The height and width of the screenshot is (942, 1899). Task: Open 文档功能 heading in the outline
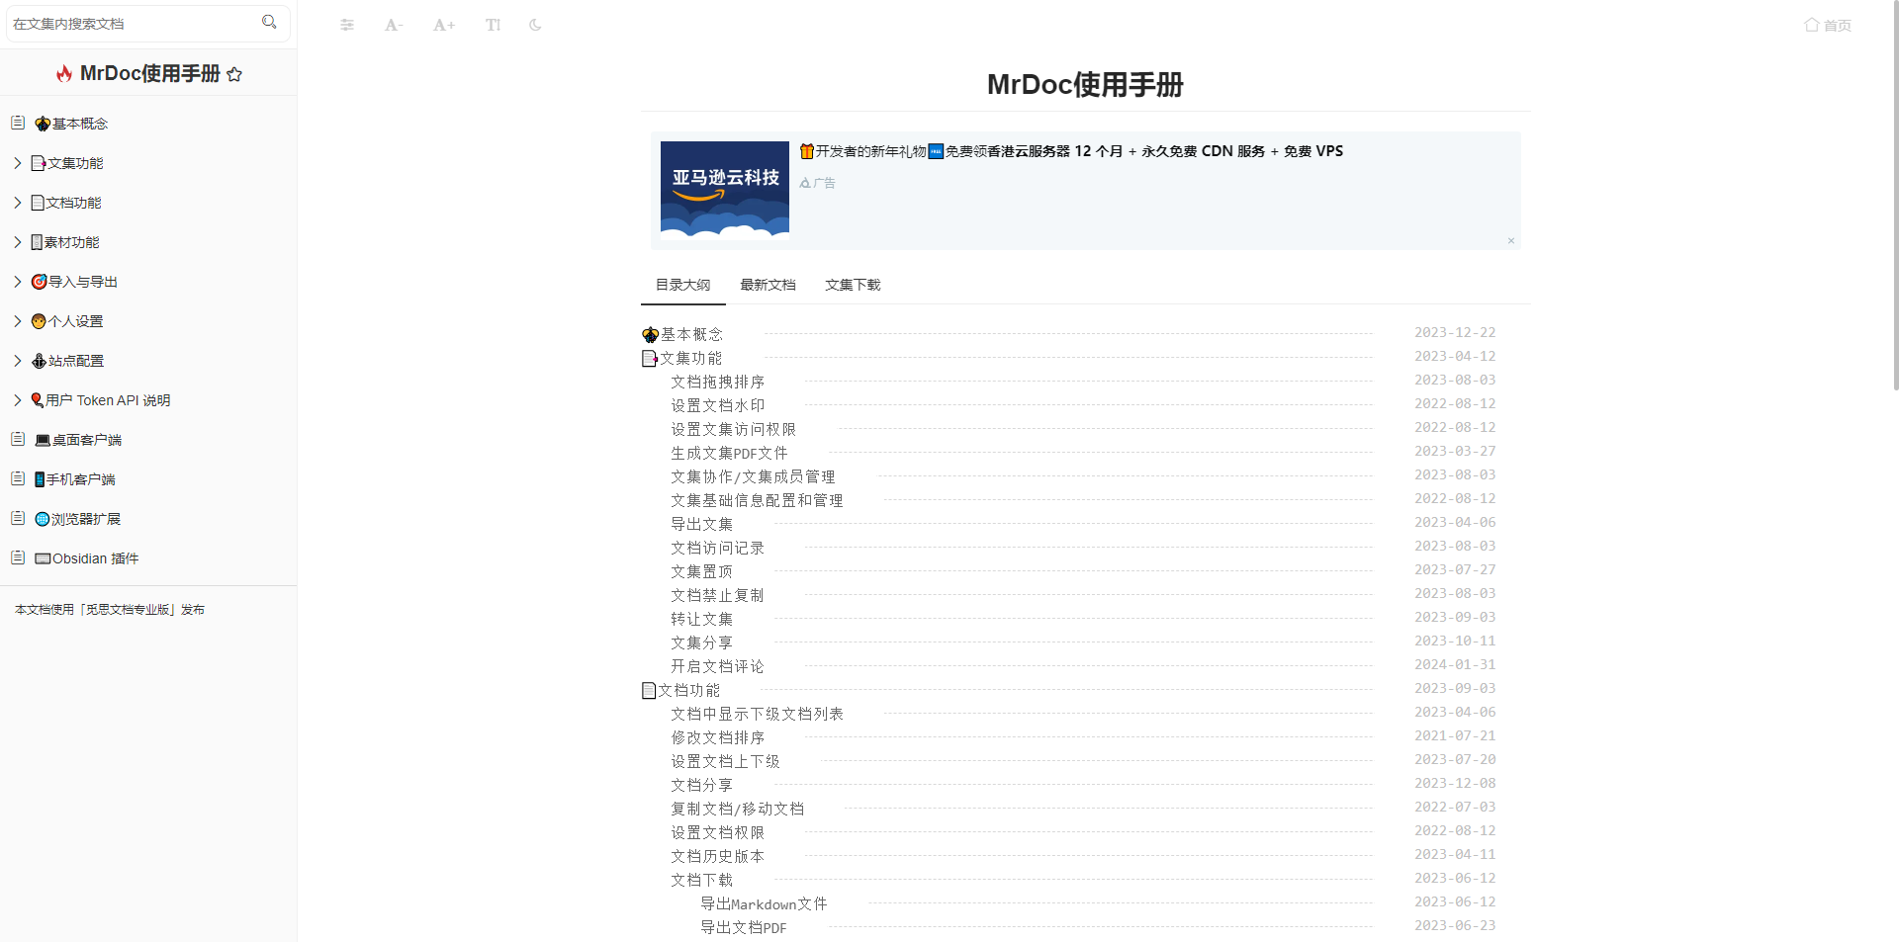(681, 690)
